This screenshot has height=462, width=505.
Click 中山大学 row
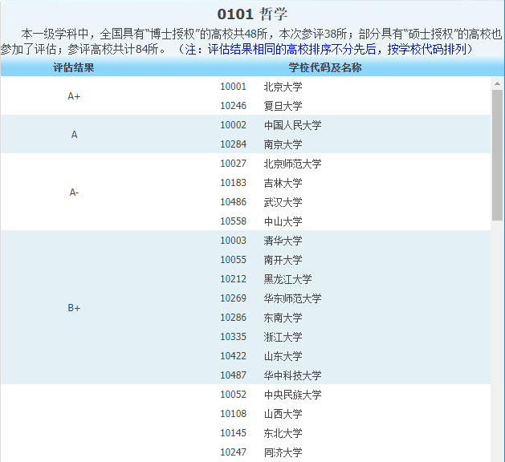coord(320,221)
